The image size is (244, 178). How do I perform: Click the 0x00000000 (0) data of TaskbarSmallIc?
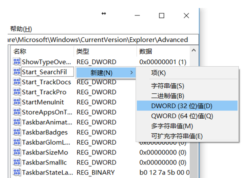click(x=163, y=163)
